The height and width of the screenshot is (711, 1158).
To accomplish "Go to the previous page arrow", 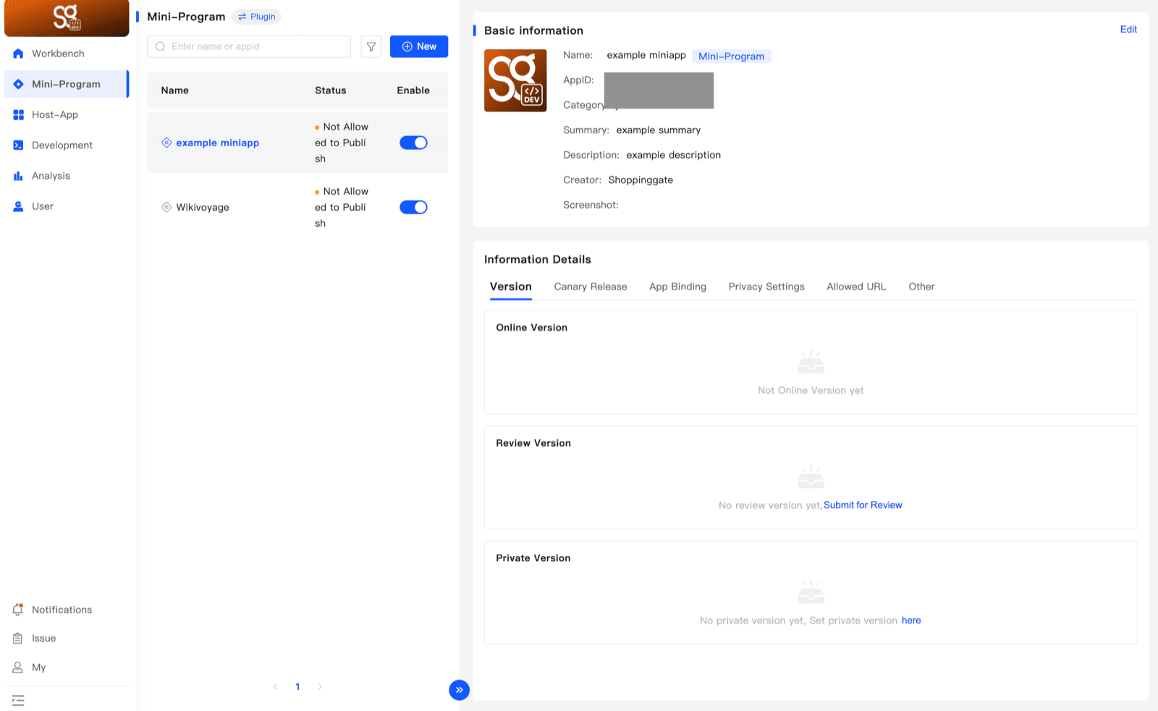I will click(275, 686).
